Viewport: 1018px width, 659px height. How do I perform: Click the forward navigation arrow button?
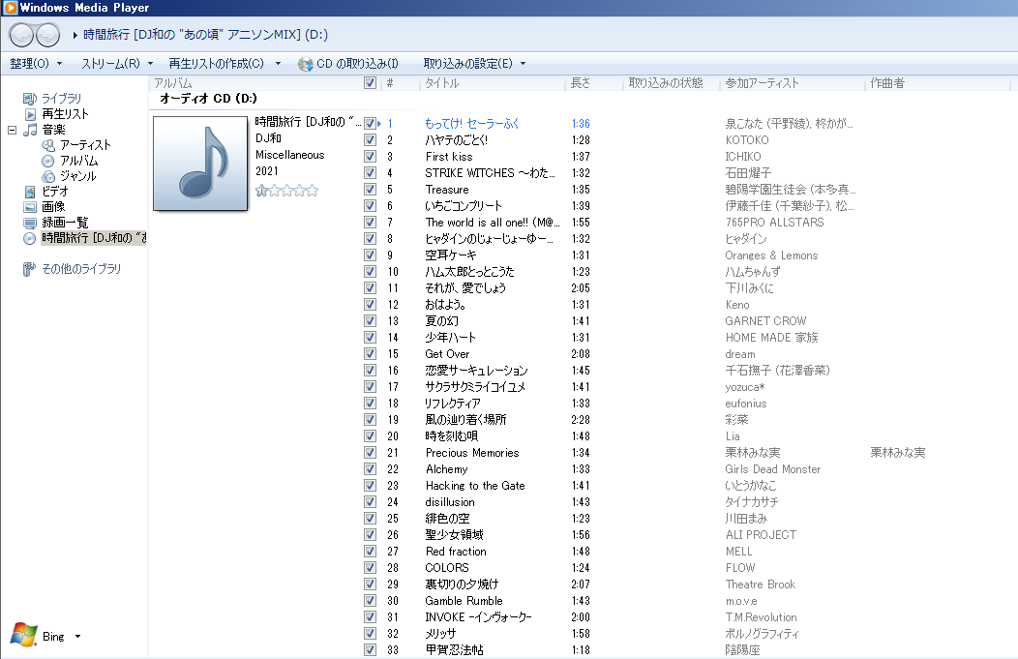click(47, 35)
